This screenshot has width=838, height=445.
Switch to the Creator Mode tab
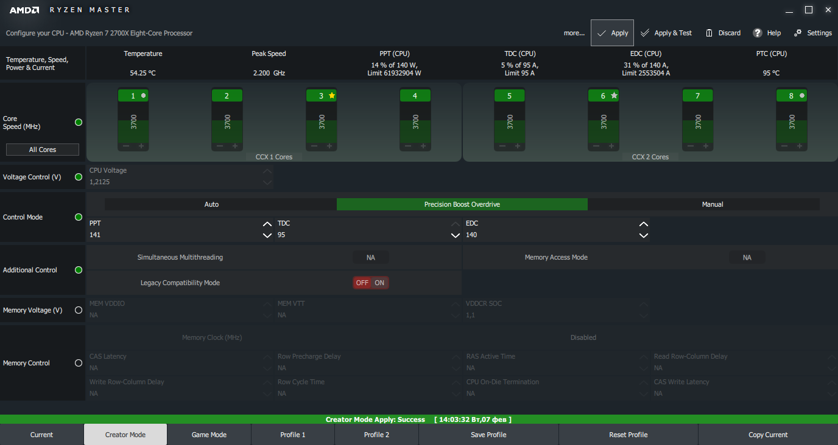coord(125,435)
